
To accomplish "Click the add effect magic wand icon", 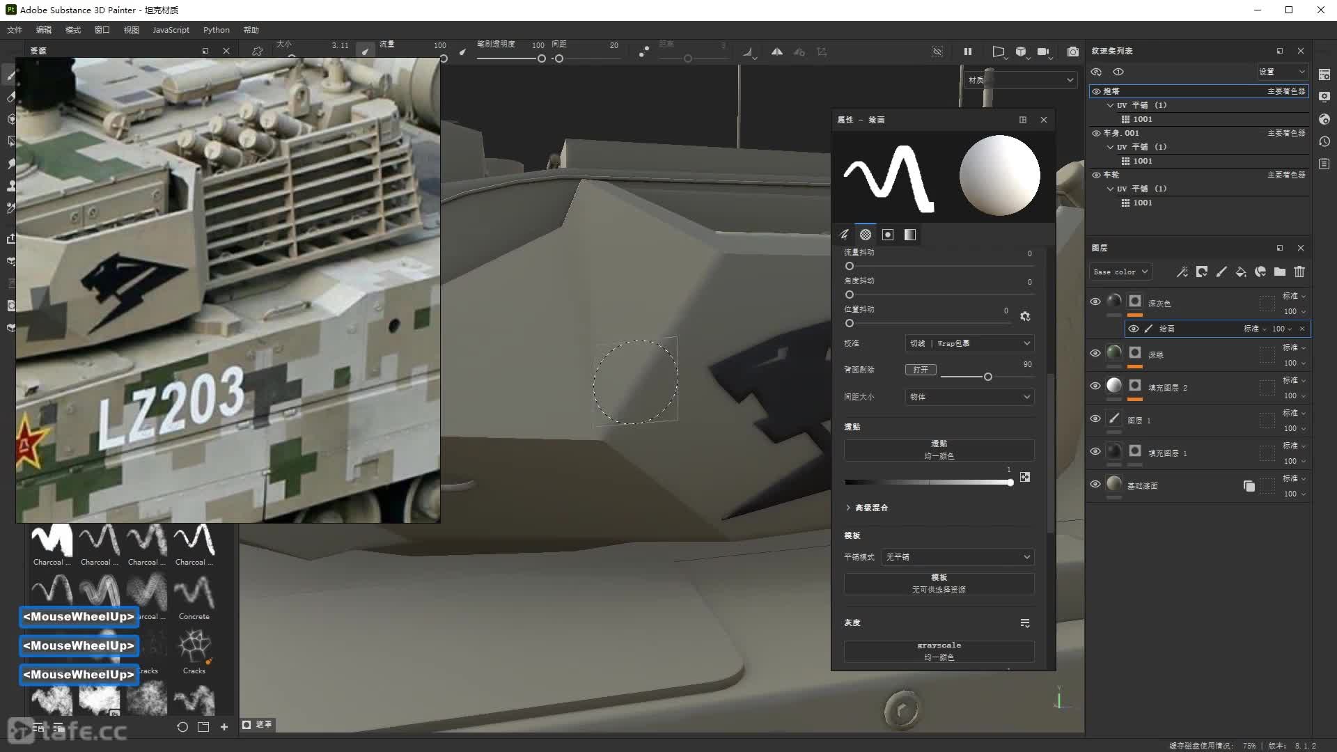I will (1182, 272).
